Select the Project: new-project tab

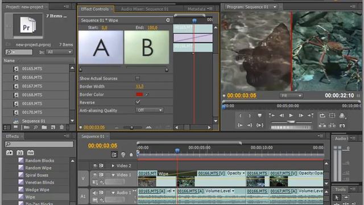pos(24,7)
